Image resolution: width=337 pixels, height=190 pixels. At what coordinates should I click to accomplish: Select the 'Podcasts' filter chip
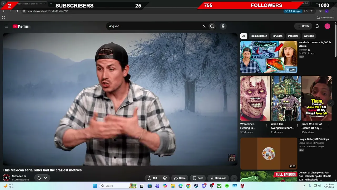click(293, 36)
